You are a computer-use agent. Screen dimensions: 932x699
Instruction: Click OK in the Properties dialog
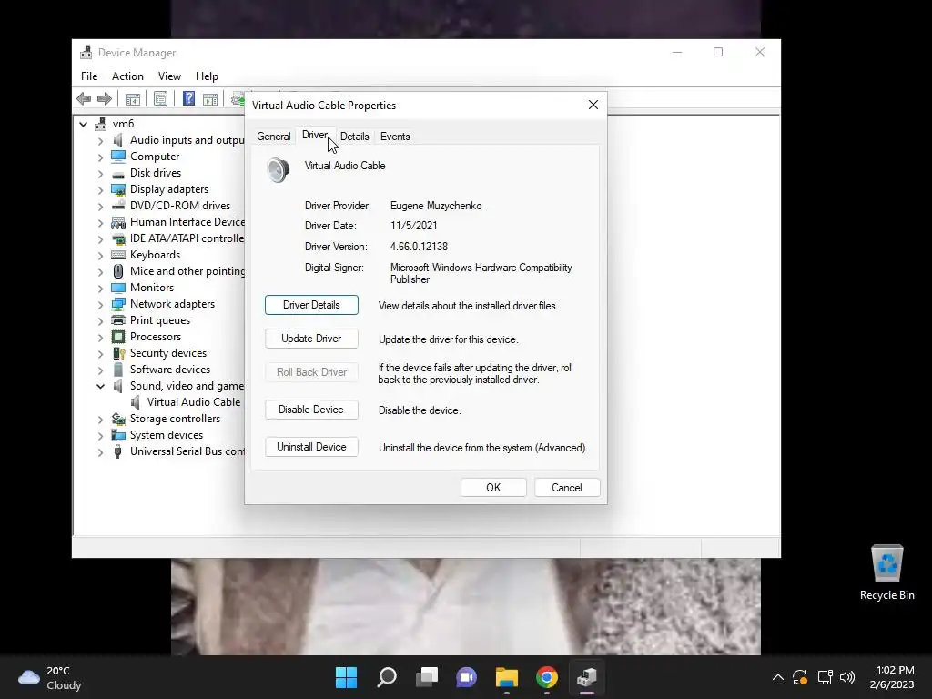tap(493, 488)
